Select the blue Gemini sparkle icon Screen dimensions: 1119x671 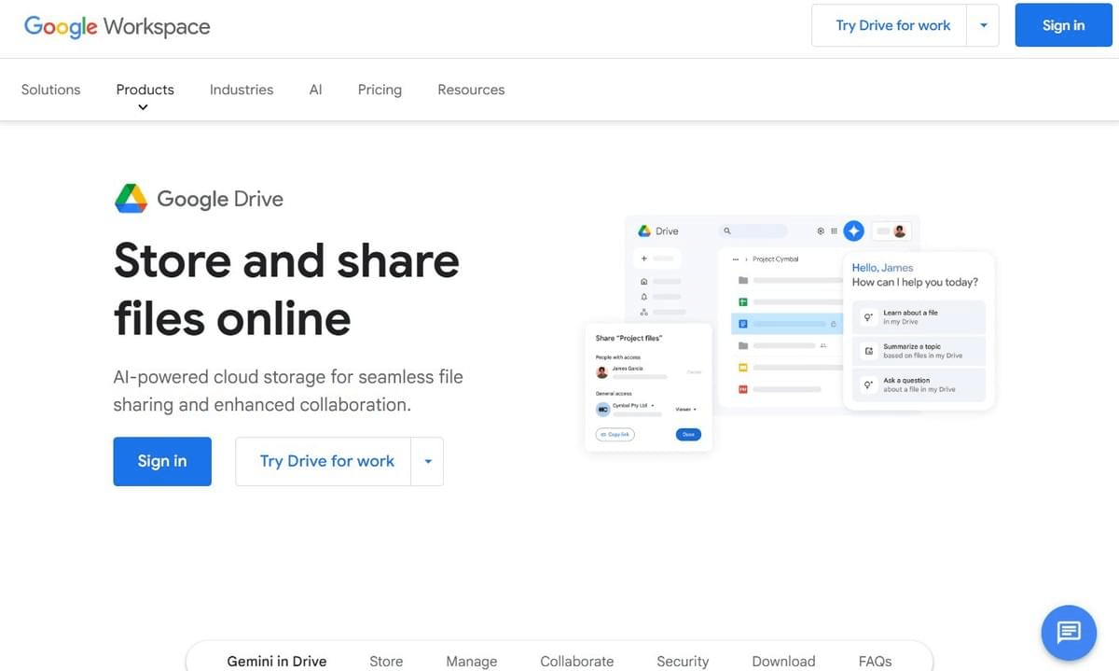(x=853, y=231)
